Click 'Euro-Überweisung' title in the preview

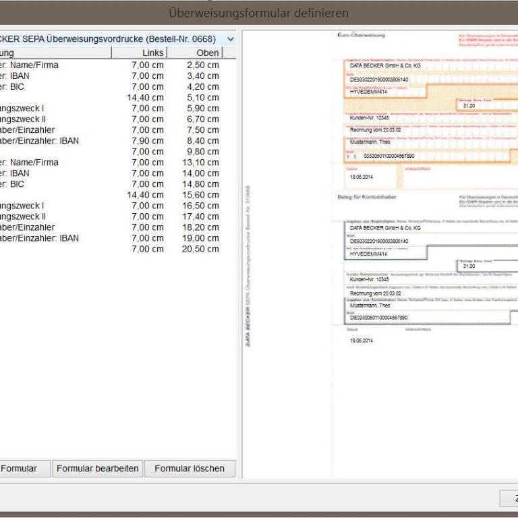pos(360,34)
